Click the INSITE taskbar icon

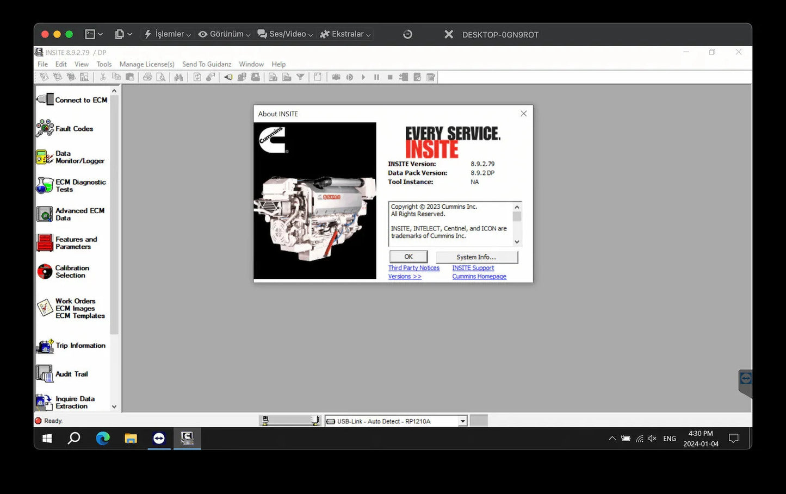187,438
